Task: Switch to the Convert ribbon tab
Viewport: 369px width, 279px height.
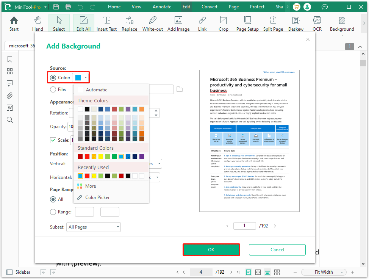Action: [x=209, y=6]
